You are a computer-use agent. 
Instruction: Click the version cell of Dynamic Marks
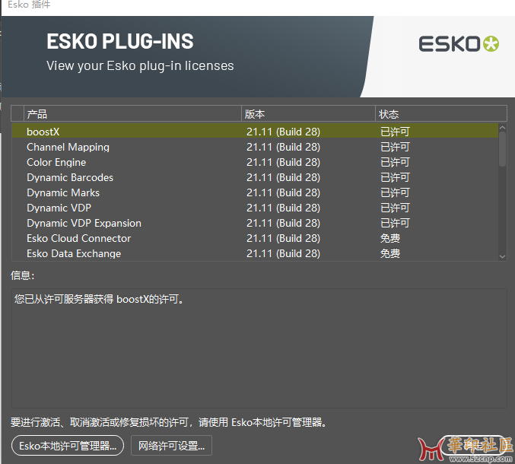283,192
